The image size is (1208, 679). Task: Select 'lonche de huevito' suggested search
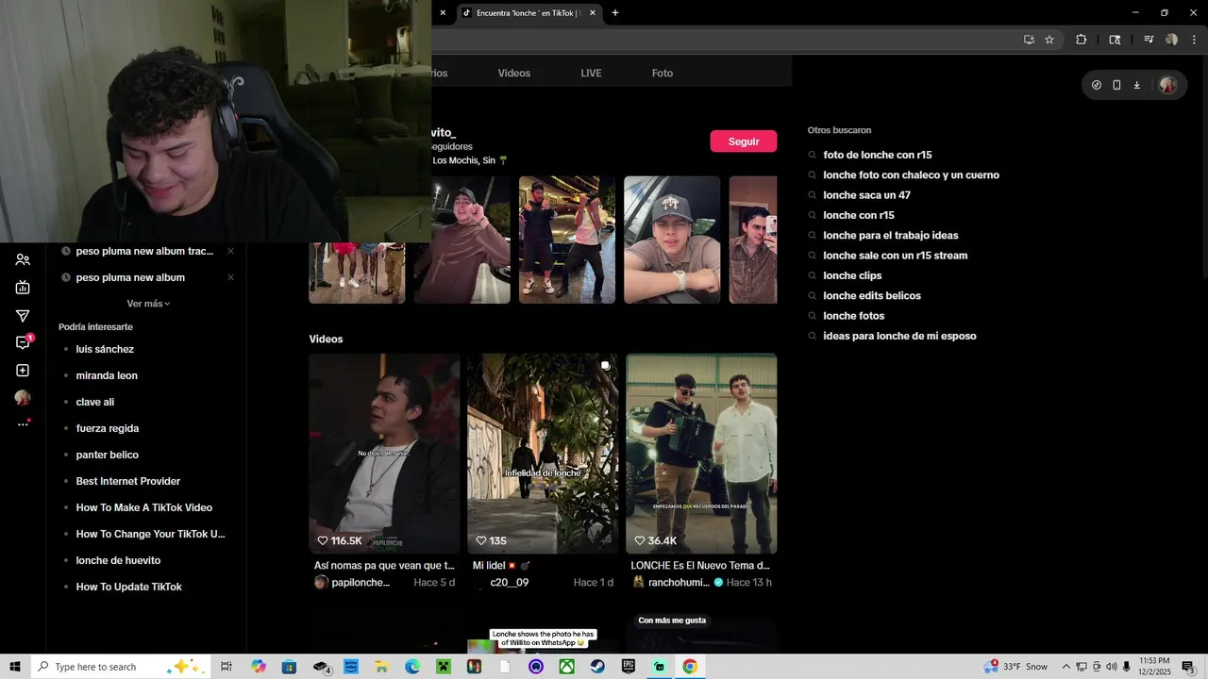pos(118,560)
